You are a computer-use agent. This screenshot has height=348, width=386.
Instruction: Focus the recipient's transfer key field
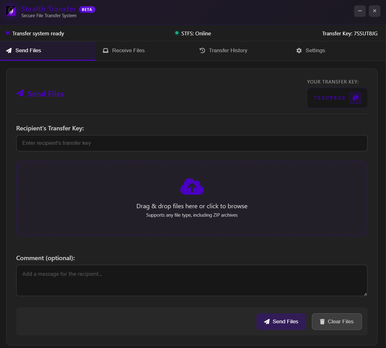(192, 143)
